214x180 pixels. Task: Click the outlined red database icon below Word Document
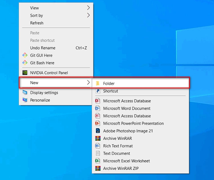[98, 116]
